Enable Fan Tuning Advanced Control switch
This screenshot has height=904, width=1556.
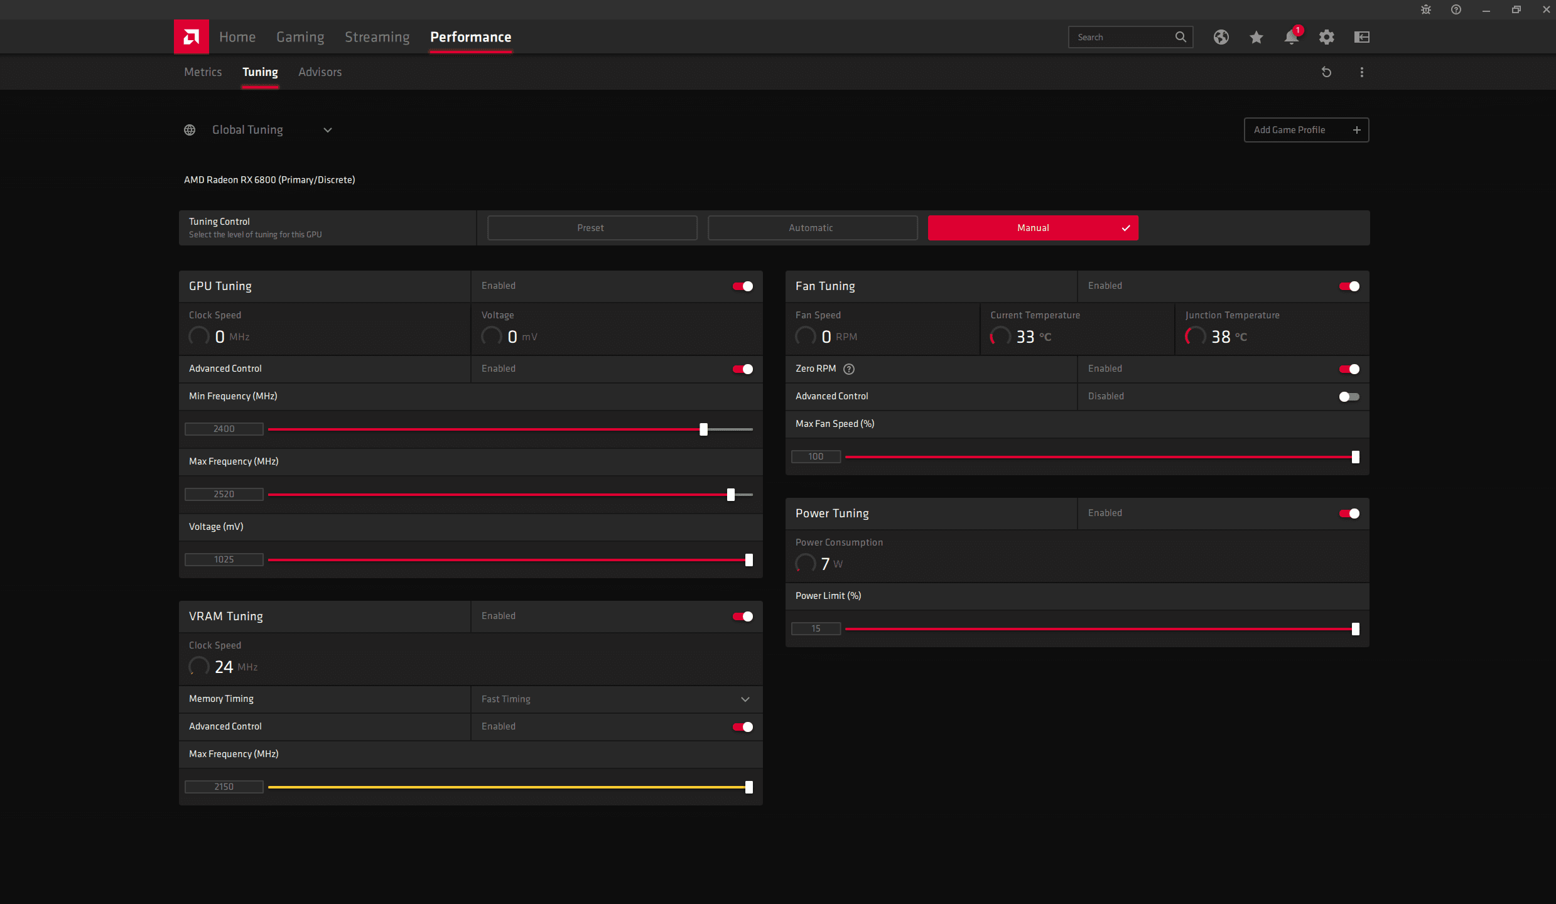pos(1349,397)
